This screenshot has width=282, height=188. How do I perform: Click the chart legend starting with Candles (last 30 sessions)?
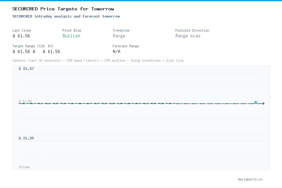pos(98,60)
